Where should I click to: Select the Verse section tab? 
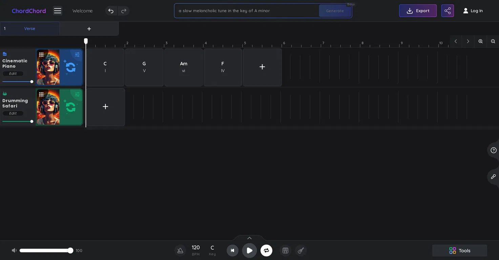(x=30, y=29)
